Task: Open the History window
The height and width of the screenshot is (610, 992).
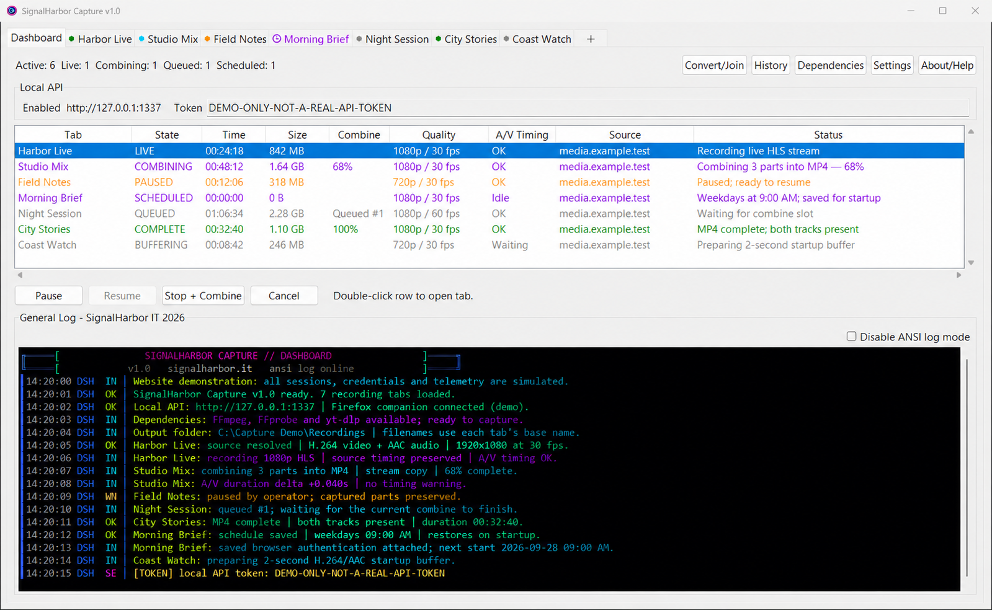Action: click(x=771, y=65)
